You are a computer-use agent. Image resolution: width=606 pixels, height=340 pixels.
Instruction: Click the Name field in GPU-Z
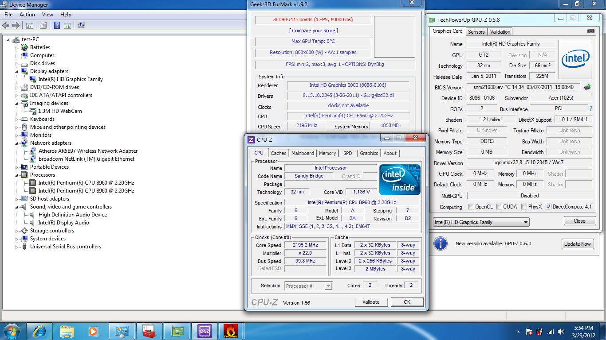click(511, 44)
